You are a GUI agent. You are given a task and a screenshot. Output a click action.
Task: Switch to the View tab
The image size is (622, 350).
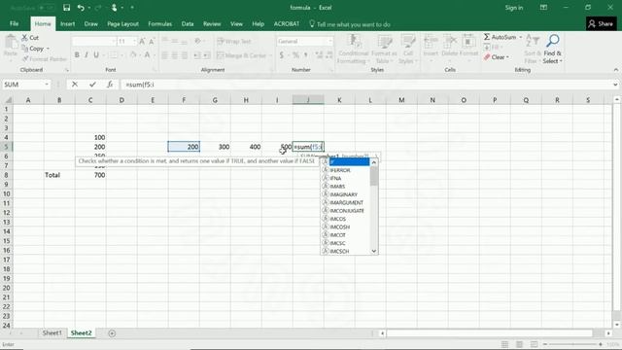236,23
